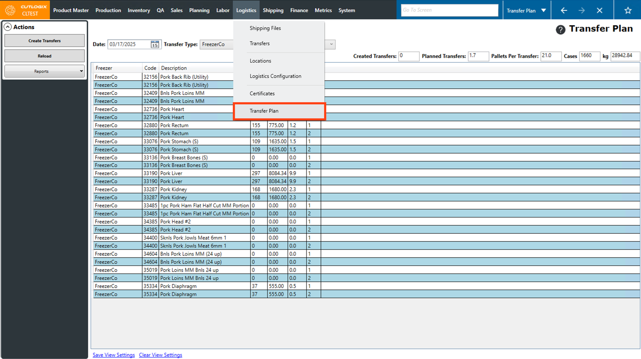Navigate back with the left arrow
Viewport: 641px width, 359px height.
[x=564, y=11]
